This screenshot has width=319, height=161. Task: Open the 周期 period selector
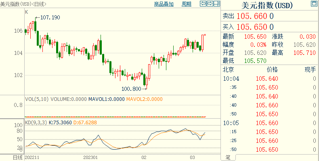[x=187, y=4]
